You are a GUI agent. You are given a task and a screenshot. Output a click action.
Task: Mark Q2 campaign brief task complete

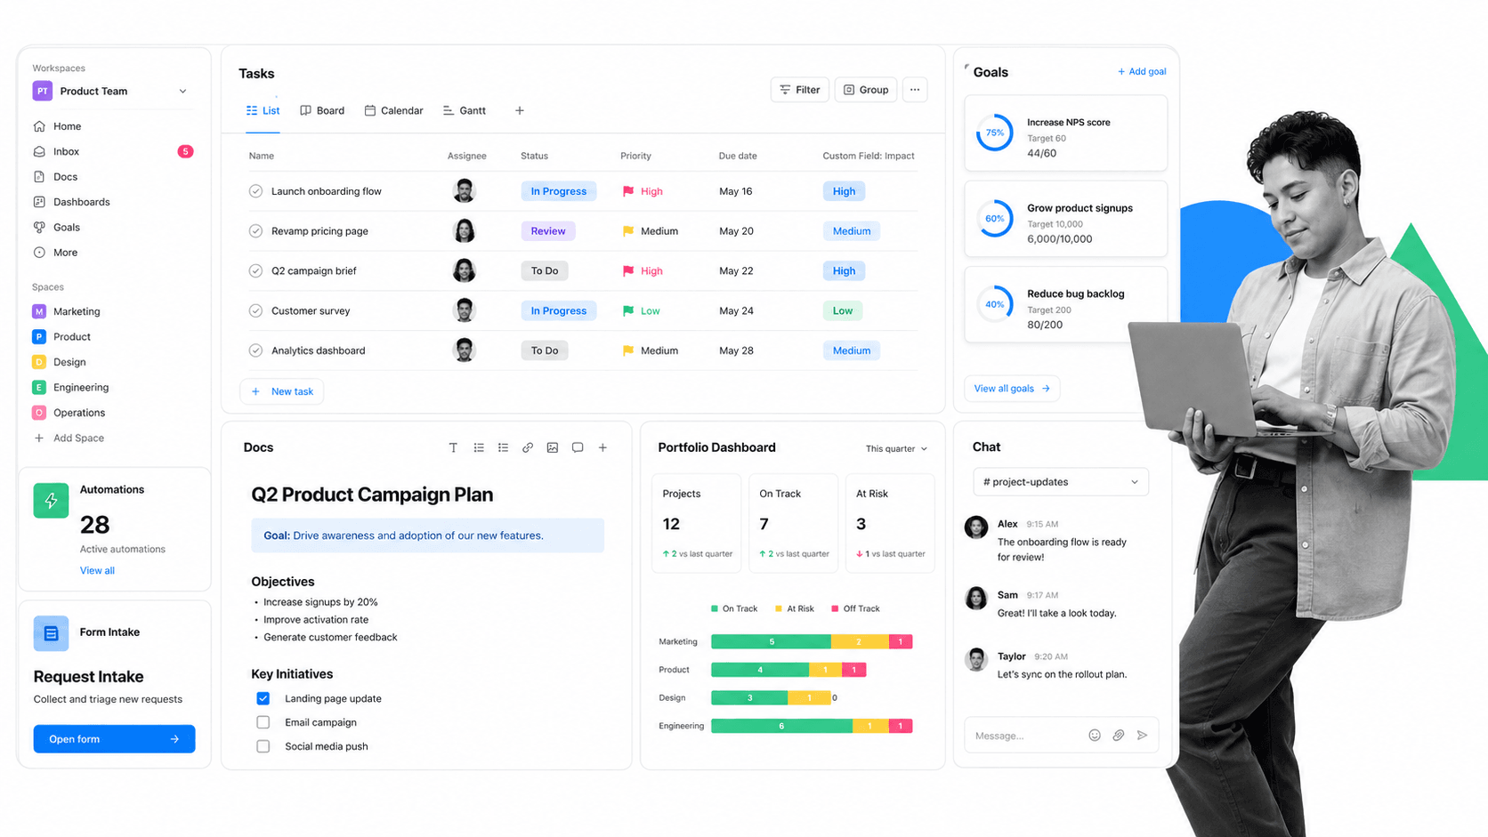click(255, 270)
